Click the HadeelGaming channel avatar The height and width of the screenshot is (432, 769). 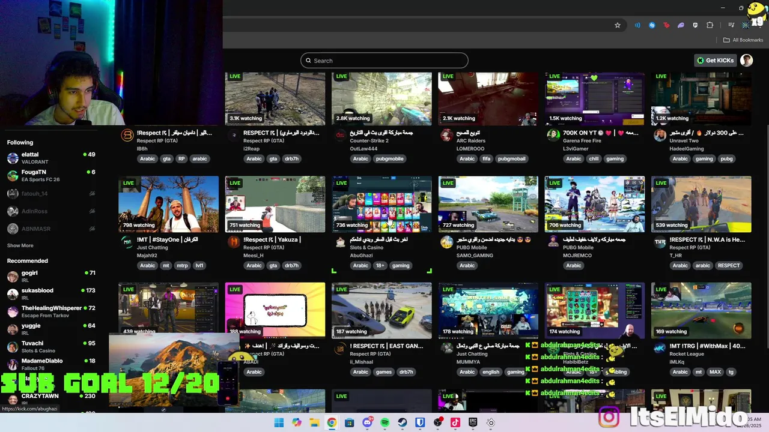[x=660, y=136]
